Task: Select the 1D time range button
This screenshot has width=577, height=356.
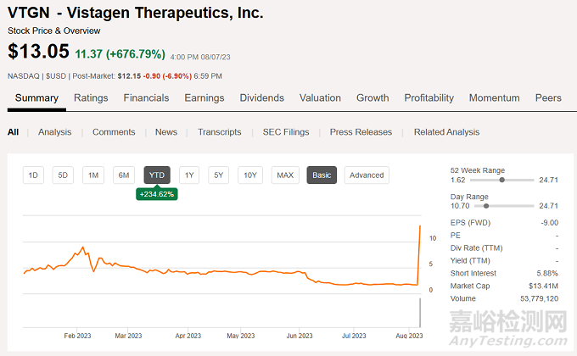Action: tap(33, 175)
